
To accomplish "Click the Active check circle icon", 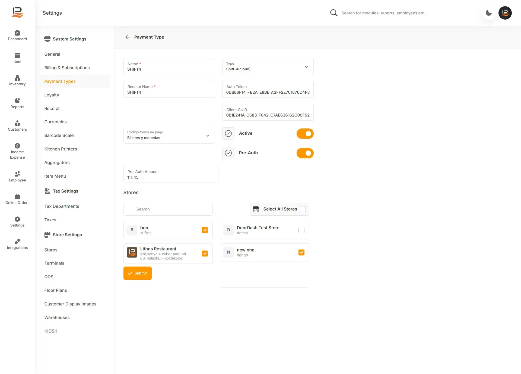I will click(x=228, y=133).
